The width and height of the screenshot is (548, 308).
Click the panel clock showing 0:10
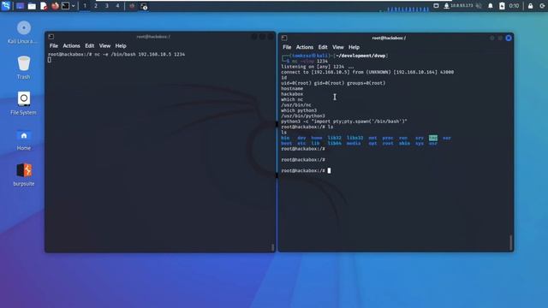coord(514,6)
